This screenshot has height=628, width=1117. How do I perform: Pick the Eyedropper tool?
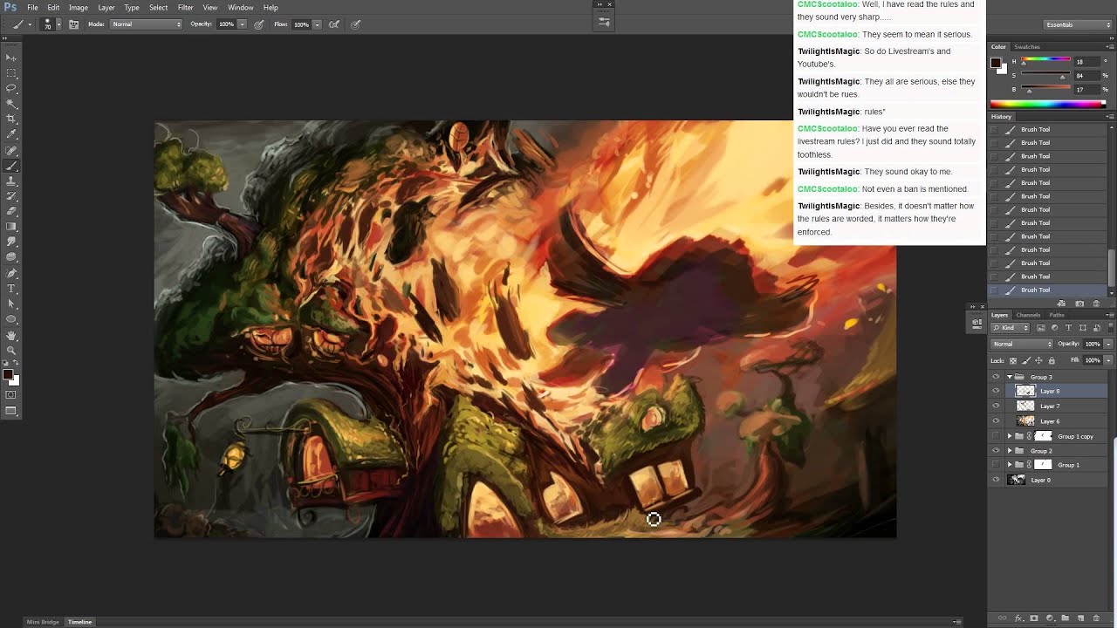coord(11,134)
